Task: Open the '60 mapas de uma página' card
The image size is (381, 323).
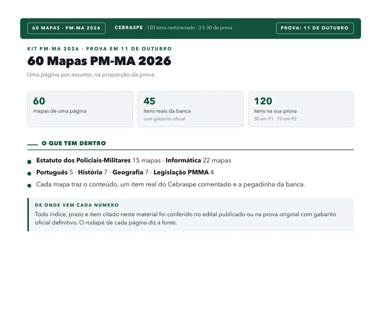Action: [80, 109]
